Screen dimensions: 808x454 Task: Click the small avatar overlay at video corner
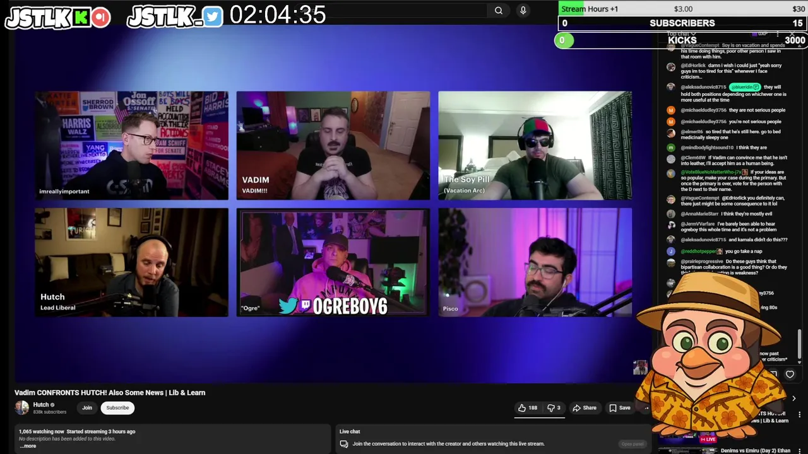[640, 368]
